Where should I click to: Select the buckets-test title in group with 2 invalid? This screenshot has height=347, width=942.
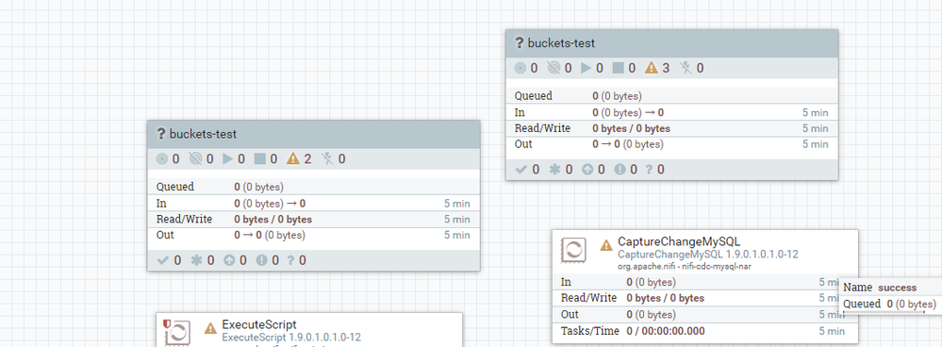coord(203,134)
